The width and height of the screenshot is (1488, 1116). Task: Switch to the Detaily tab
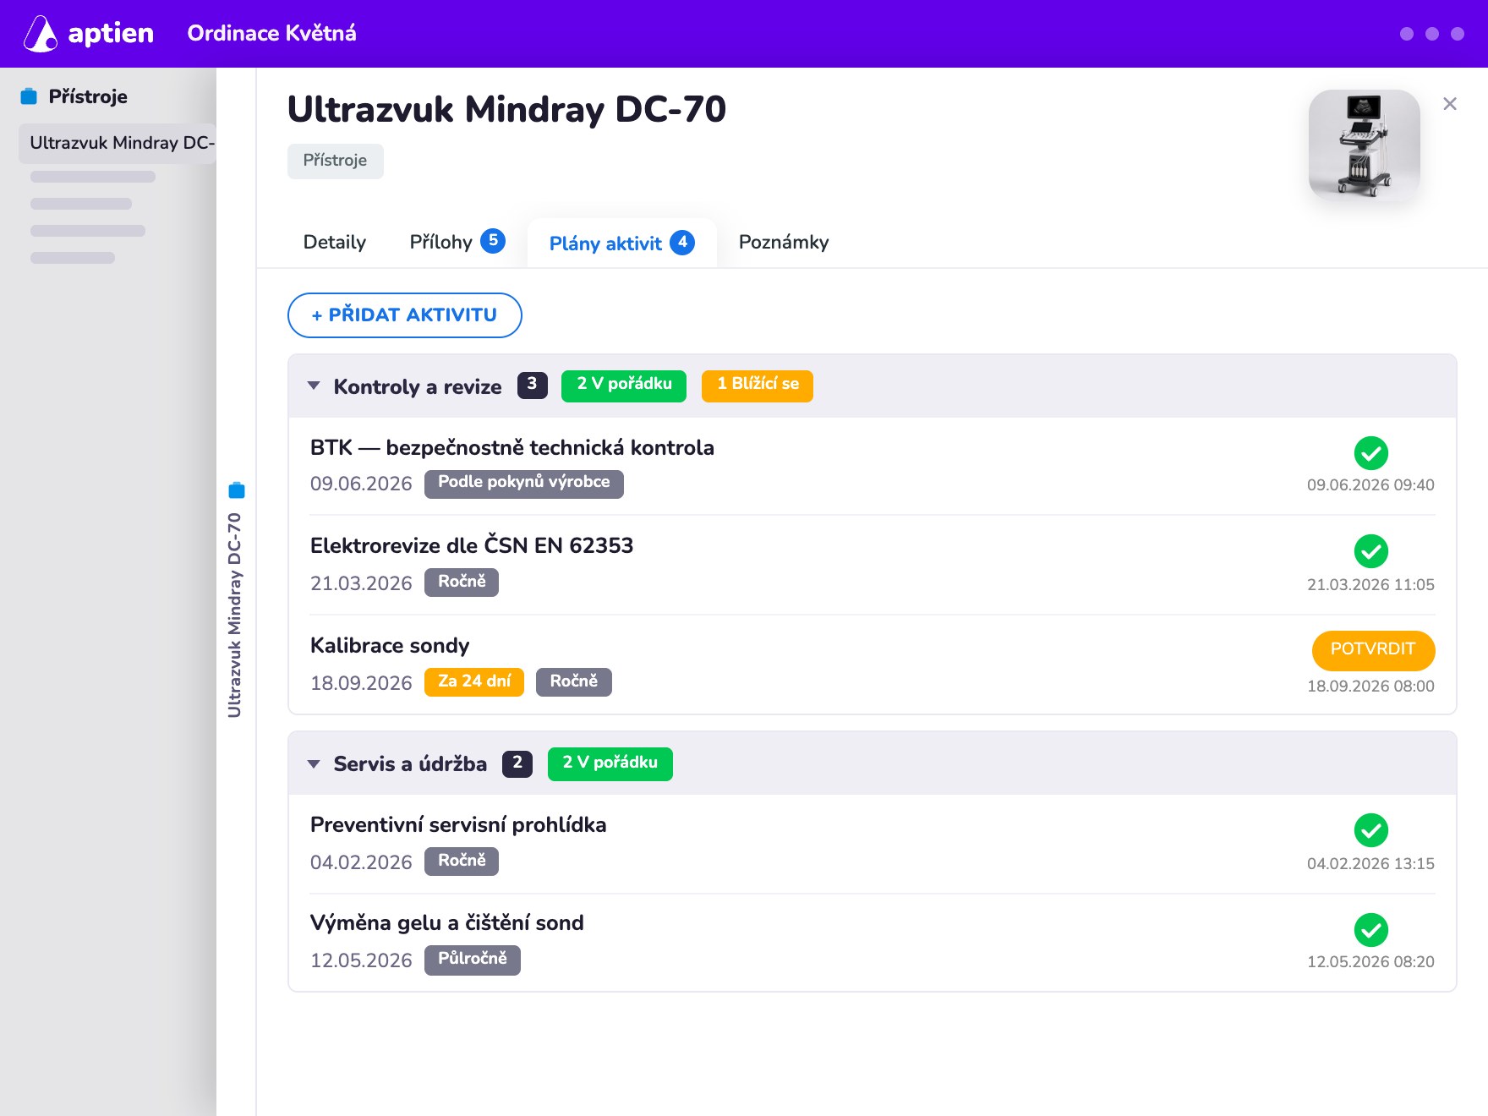[335, 243]
